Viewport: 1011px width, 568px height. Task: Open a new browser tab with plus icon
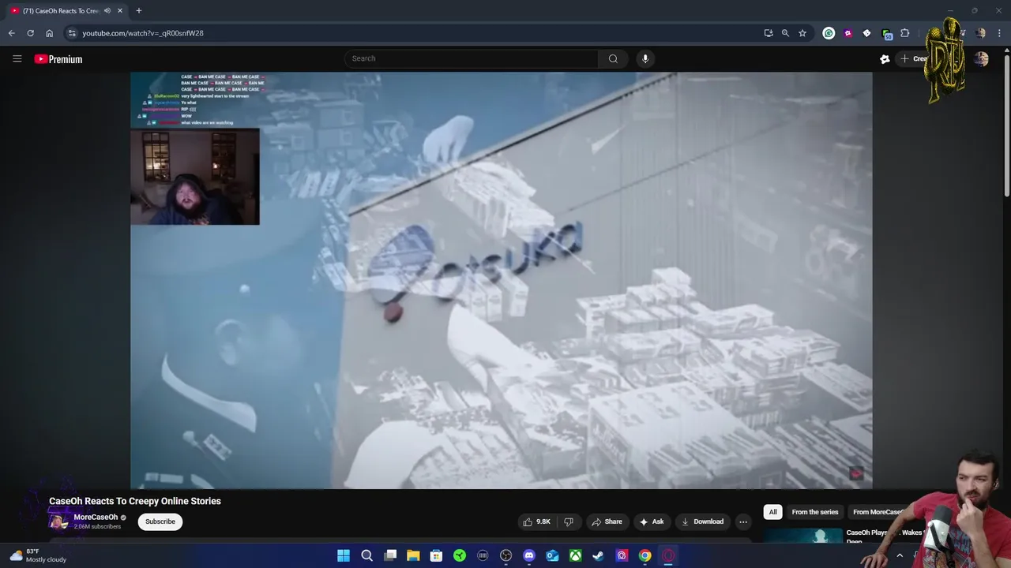point(138,11)
